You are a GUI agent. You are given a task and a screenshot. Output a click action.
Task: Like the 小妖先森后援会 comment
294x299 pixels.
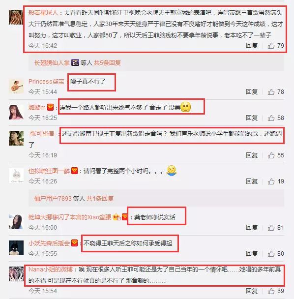point(271,254)
